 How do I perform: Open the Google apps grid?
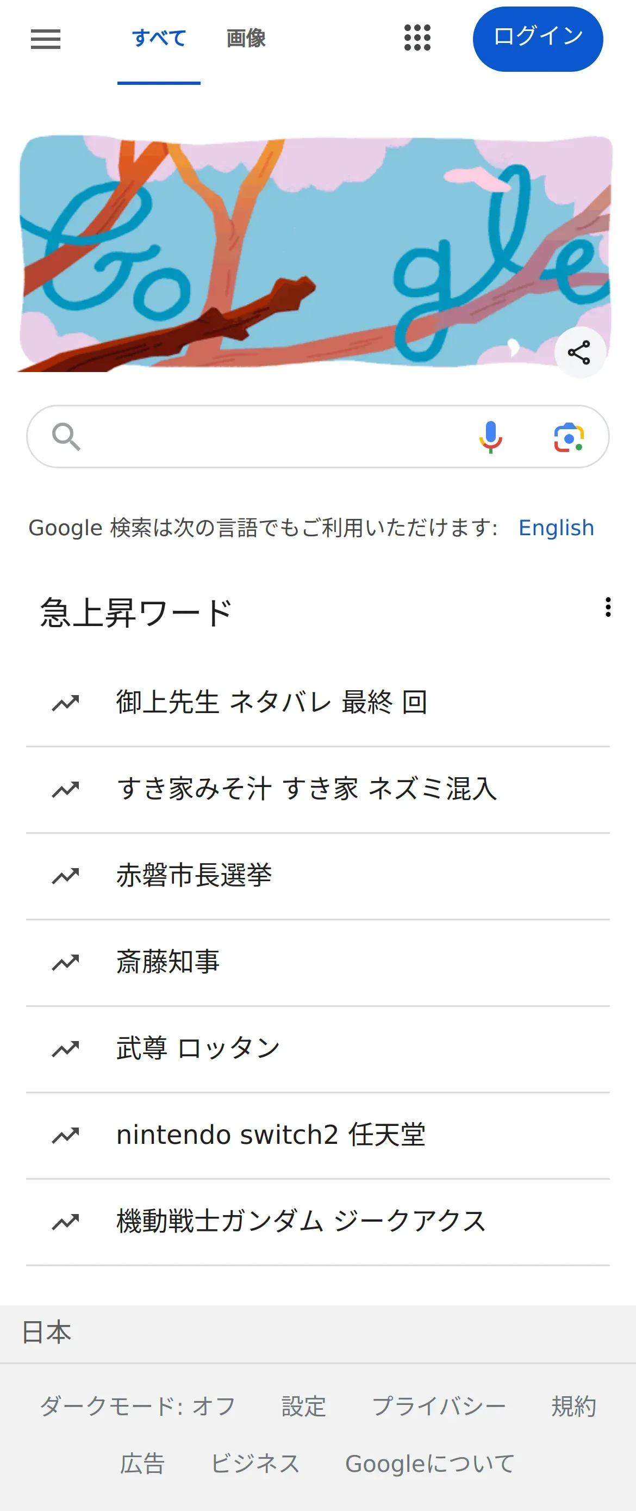(x=417, y=38)
